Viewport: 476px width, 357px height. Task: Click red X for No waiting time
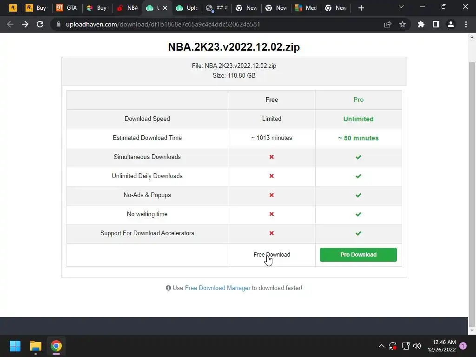click(x=271, y=214)
